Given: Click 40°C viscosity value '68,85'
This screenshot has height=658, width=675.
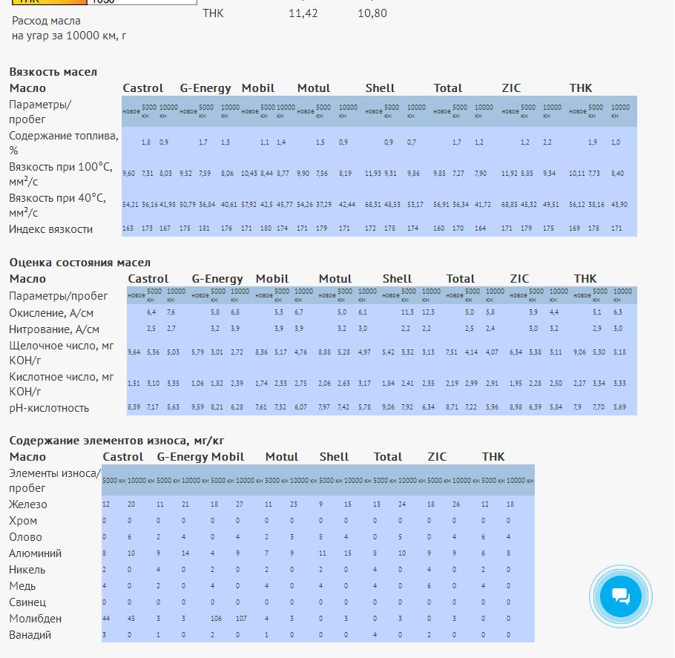Looking at the screenshot, I should [x=510, y=204].
